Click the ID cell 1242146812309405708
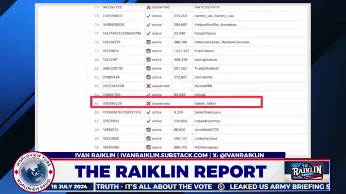The height and width of the screenshot is (194, 346). 122,33
